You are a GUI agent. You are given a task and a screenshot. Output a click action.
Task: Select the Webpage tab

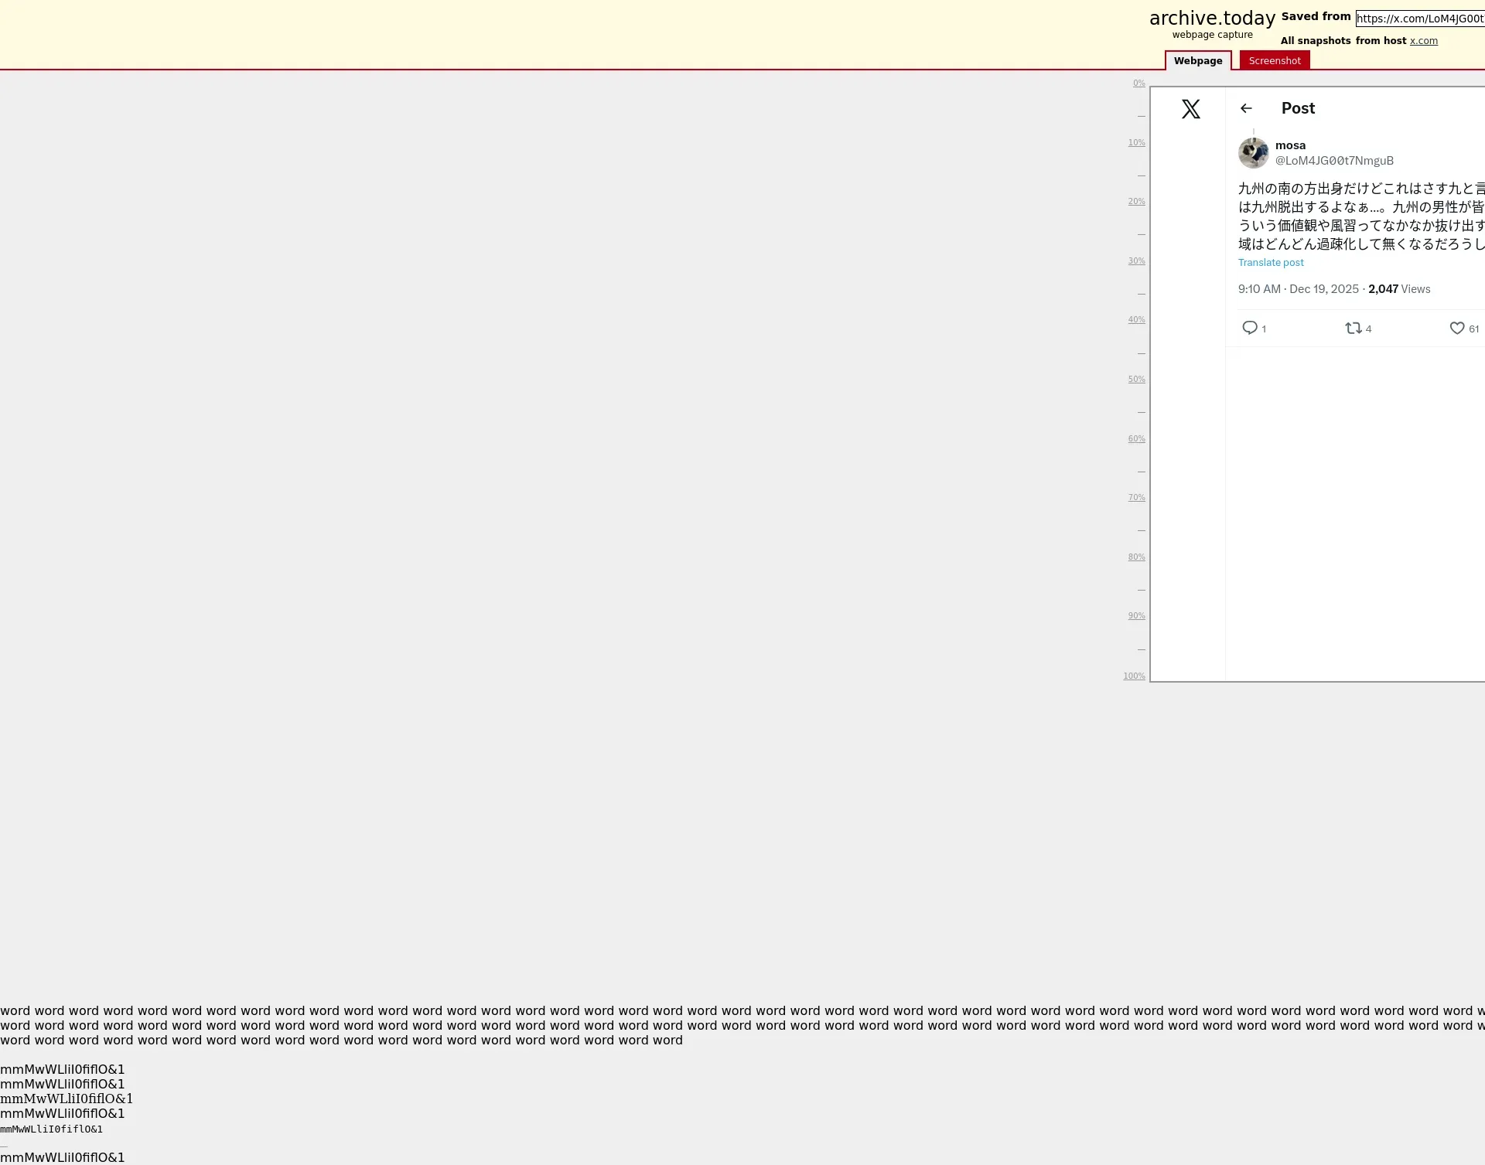pos(1197,60)
